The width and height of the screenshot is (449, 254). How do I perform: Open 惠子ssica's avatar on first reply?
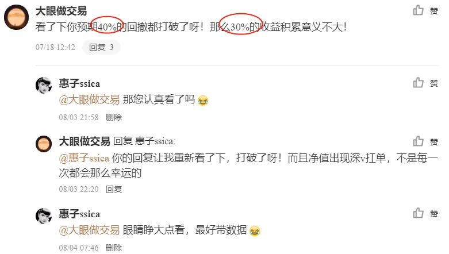pos(44,85)
